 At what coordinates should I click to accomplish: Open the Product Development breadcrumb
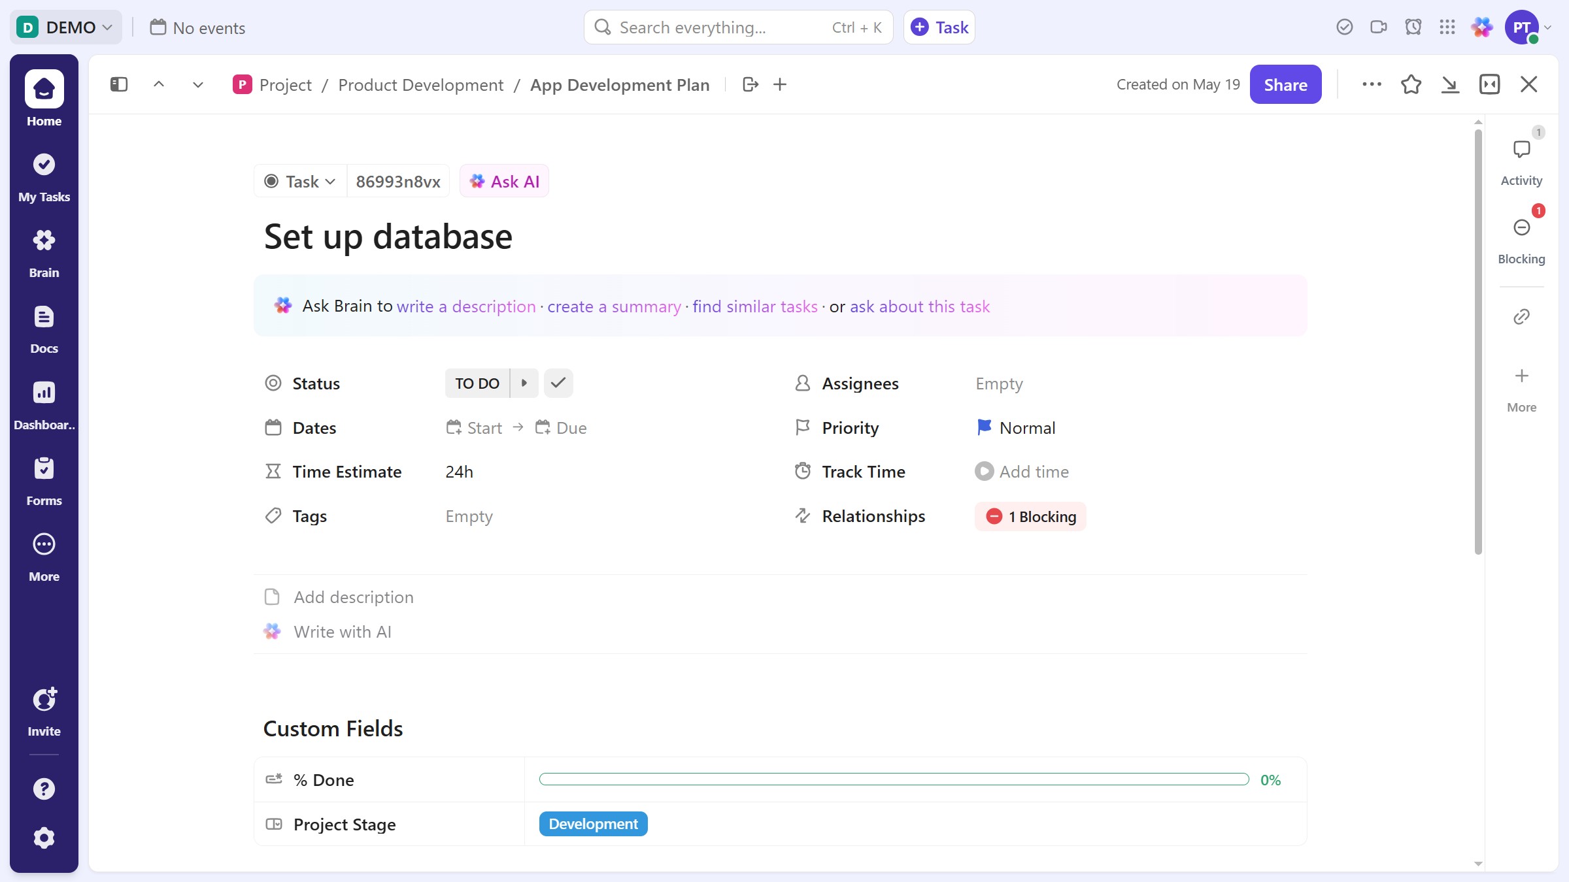[420, 85]
